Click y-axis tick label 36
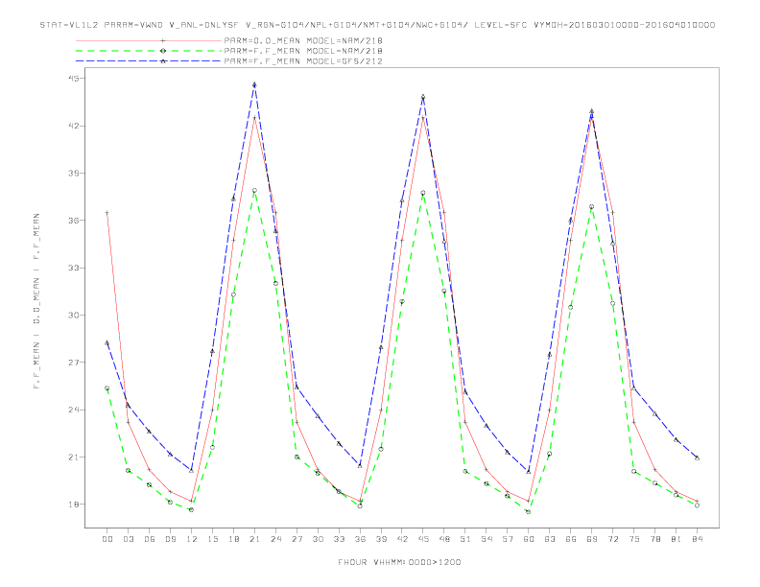This screenshot has width=760, height=587. 73,221
